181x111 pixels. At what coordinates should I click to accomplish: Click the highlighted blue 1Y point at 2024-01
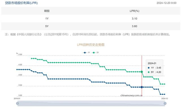[x=142, y=87]
